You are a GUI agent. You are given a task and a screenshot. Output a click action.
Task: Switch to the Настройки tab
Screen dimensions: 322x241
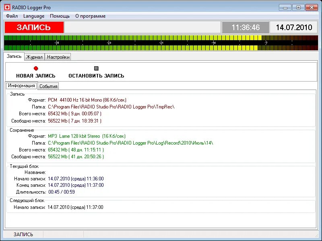click(58, 57)
